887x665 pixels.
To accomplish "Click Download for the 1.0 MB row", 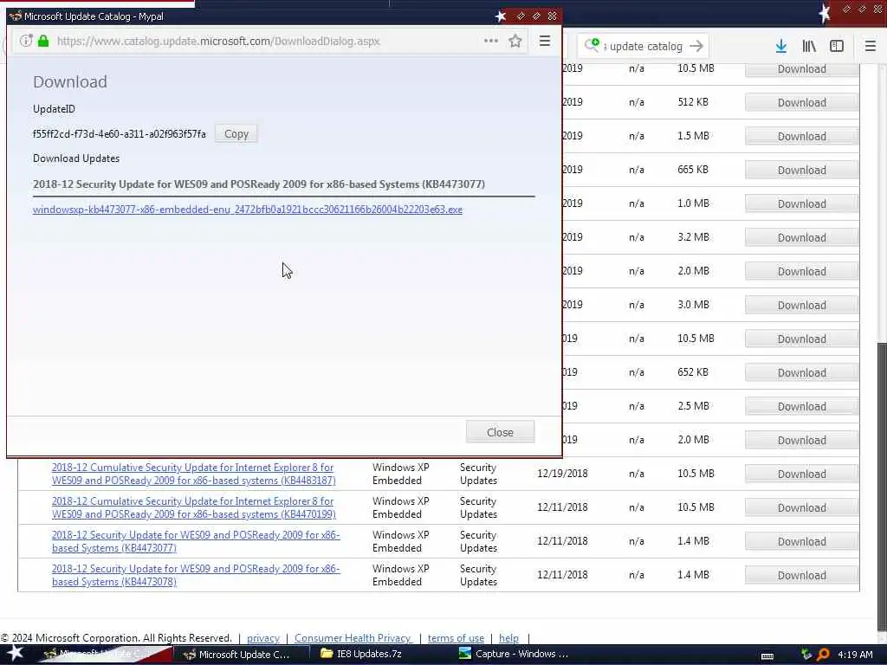I will [x=801, y=203].
